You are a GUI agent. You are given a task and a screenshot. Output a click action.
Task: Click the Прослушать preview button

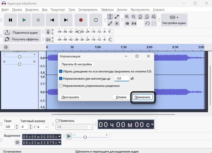pos(70,97)
